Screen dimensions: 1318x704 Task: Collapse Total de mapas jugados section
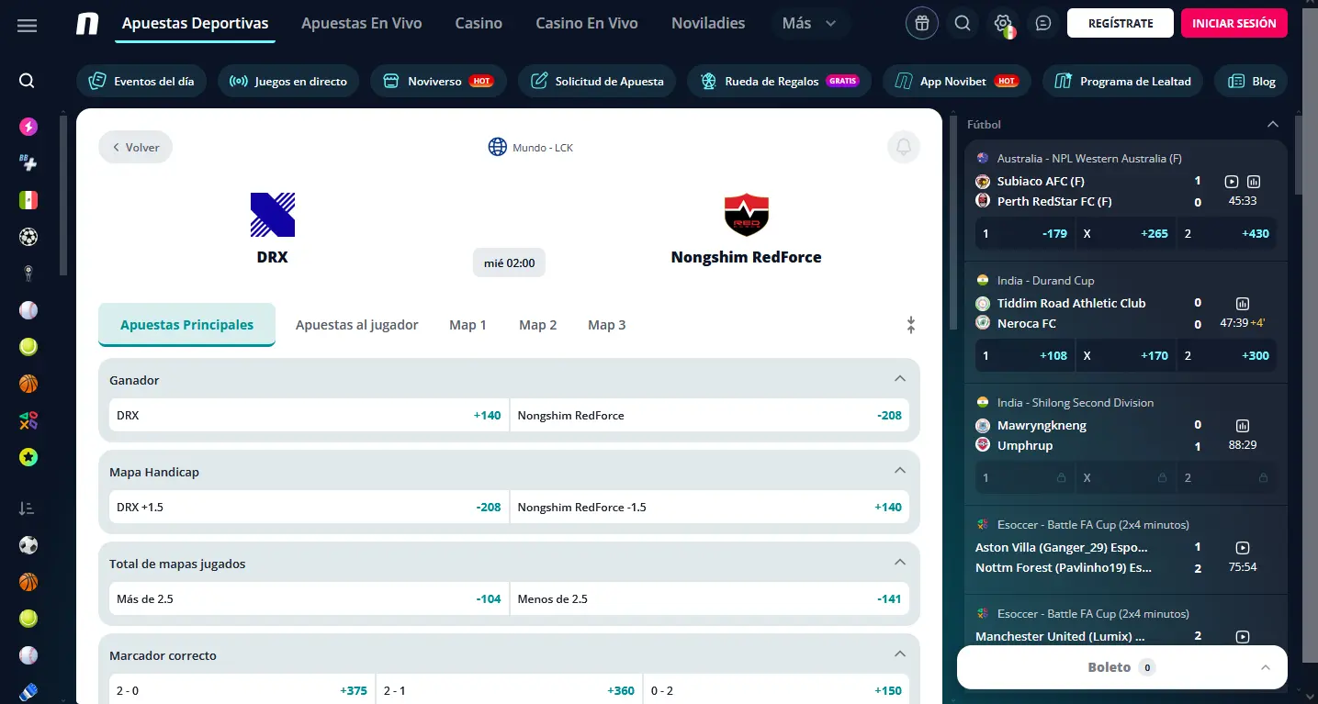click(x=900, y=562)
